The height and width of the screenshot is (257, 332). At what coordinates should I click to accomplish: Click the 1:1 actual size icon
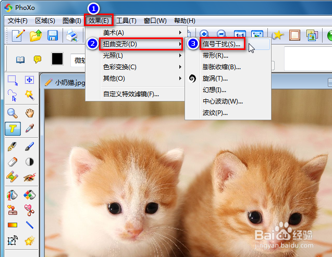tap(240, 34)
